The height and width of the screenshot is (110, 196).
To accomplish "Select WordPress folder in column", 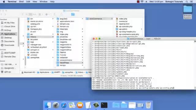I will tap(70, 63).
